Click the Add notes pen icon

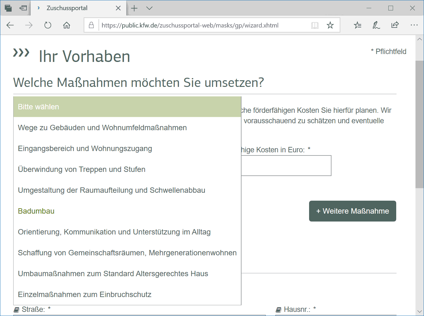[x=376, y=25]
